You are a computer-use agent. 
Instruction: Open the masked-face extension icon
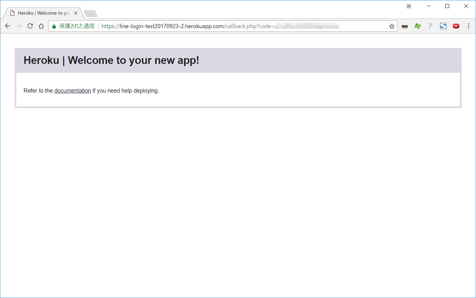(x=405, y=26)
